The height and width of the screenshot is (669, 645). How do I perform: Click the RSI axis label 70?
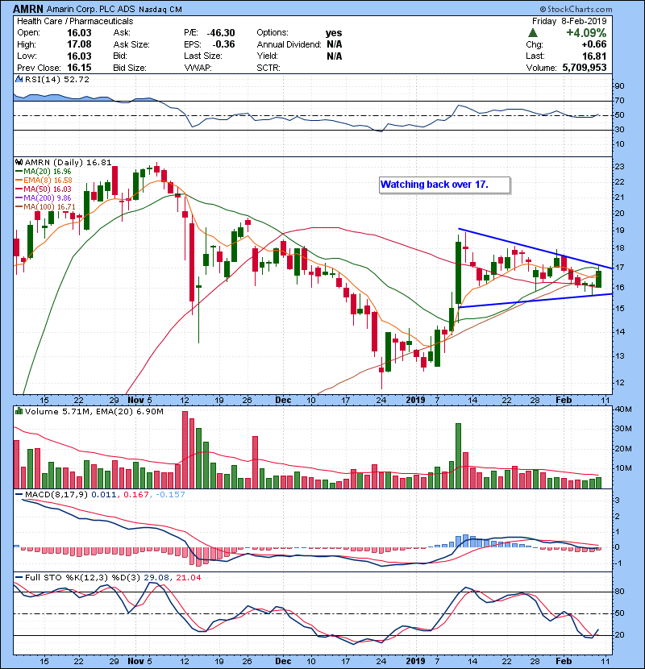pos(619,101)
